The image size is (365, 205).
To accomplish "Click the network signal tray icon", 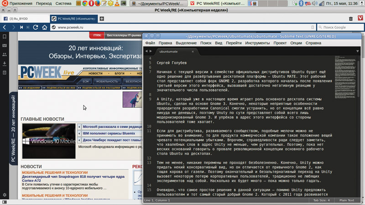I will tap(322, 3).
